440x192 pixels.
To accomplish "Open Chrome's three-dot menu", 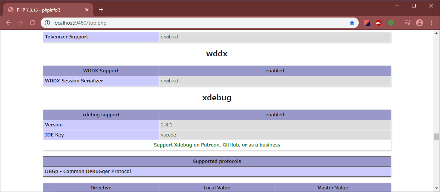I will [431, 23].
